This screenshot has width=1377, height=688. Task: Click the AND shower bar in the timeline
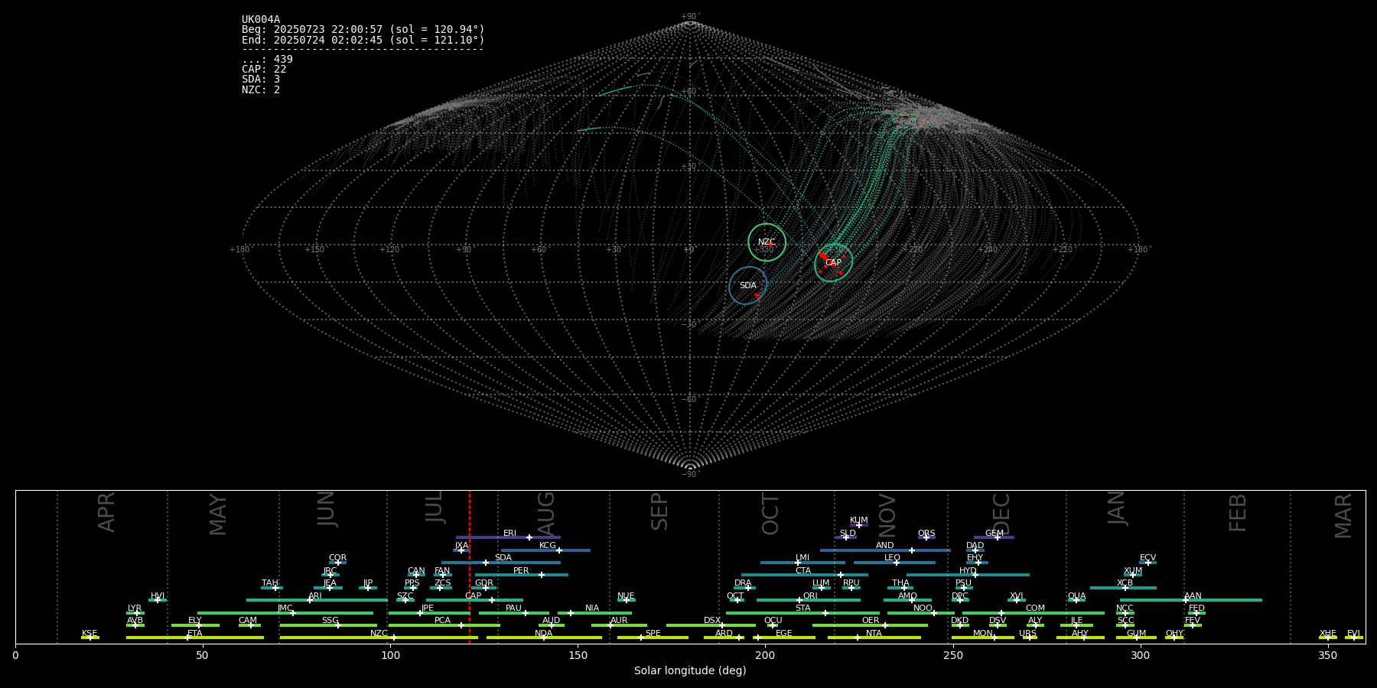[x=885, y=550]
